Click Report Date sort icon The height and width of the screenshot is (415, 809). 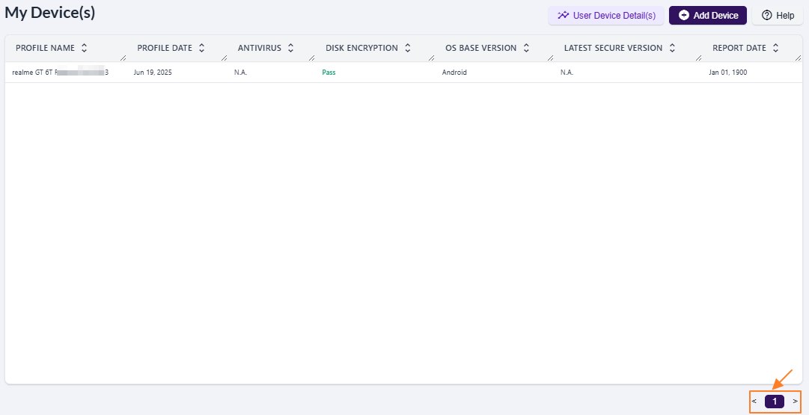pos(776,48)
